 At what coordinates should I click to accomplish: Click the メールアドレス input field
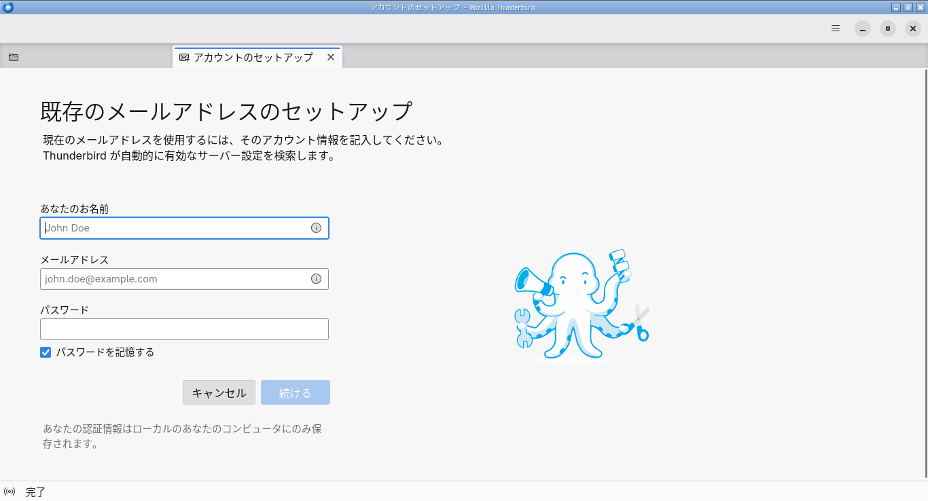click(183, 278)
